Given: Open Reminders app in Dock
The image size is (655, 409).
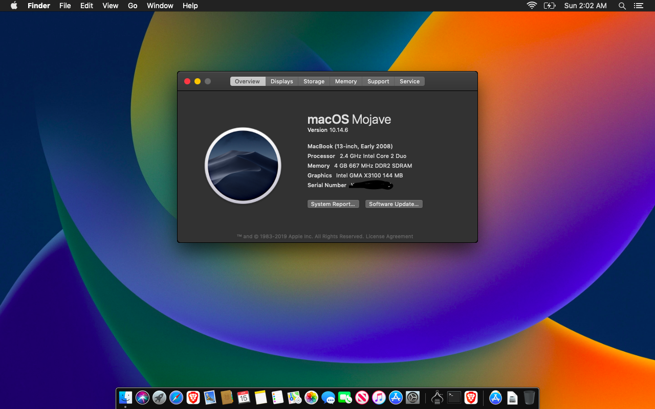Looking at the screenshot, I should point(277,397).
